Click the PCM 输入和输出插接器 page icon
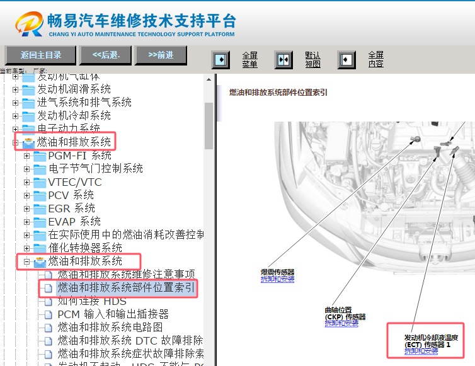Viewport: 475px width, 366px height. pyautogui.click(x=48, y=315)
